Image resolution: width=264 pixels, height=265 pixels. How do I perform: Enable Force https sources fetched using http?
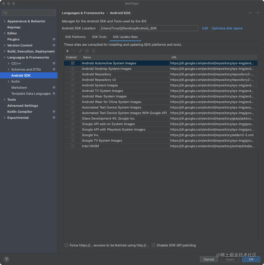(x=66, y=245)
